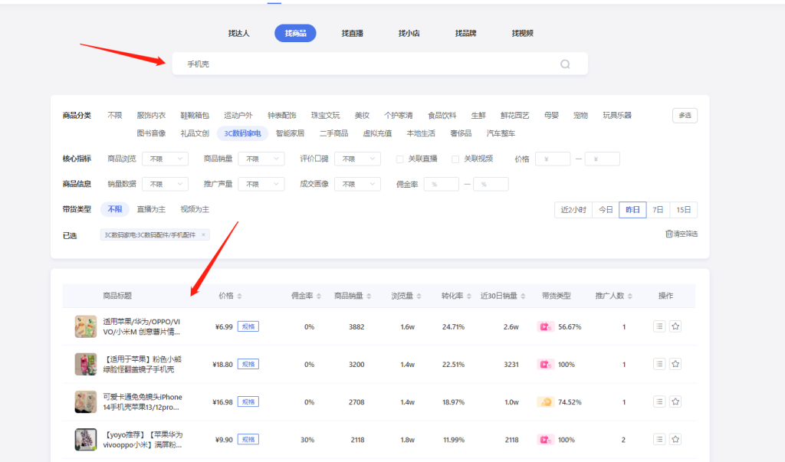The image size is (785, 462).
Task: Favorite the ¥9.90 product with star
Action: [x=675, y=439]
